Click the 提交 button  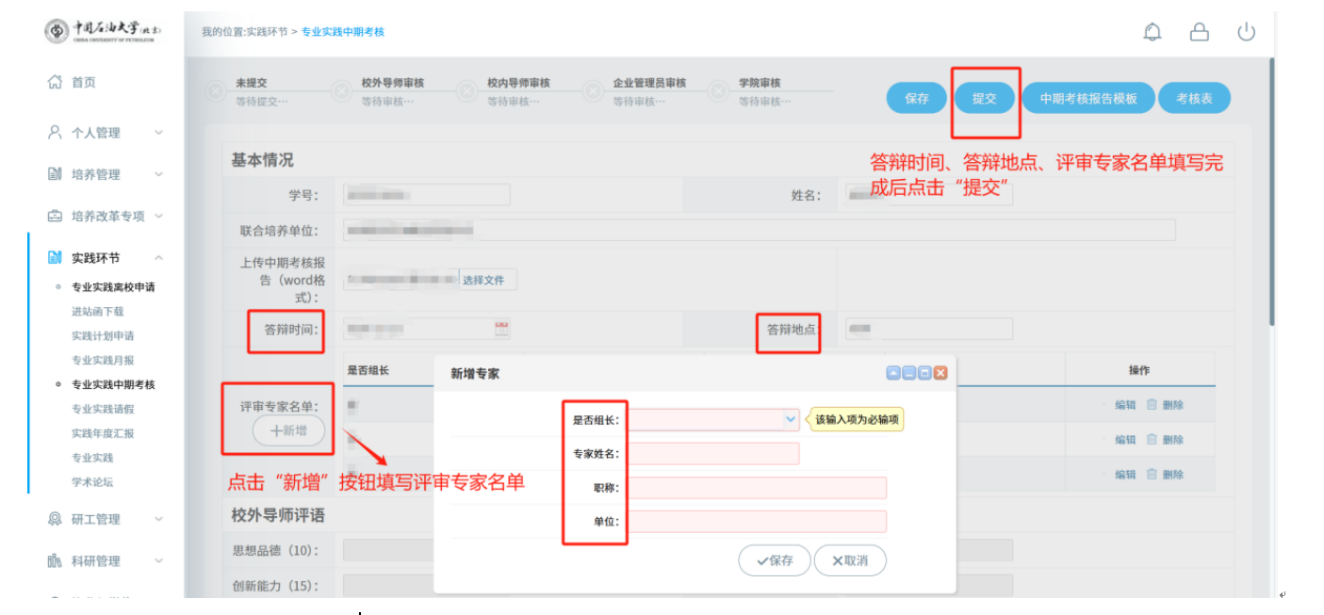tap(984, 99)
